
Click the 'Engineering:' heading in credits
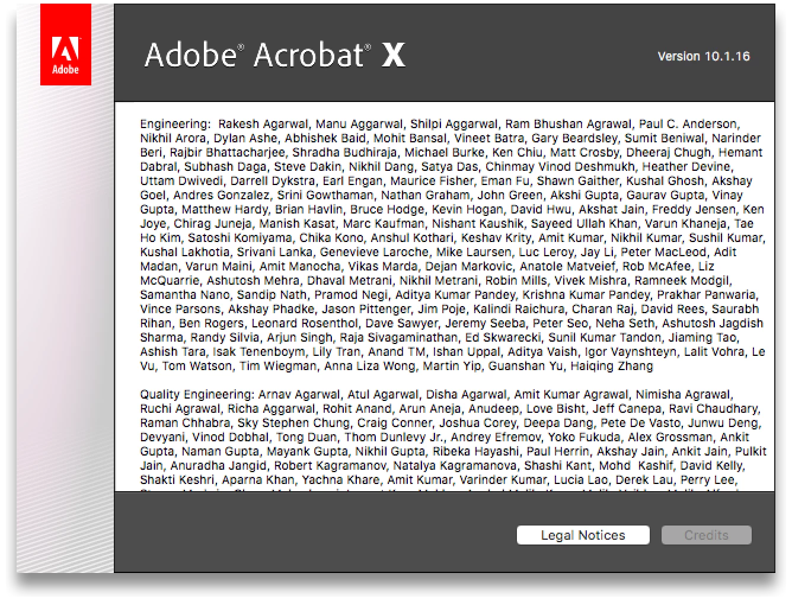(x=175, y=125)
